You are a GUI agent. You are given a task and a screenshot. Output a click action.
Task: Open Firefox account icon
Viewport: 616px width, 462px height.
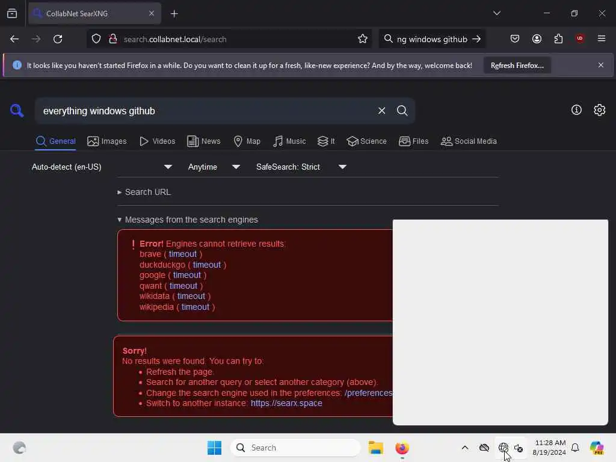point(537,39)
